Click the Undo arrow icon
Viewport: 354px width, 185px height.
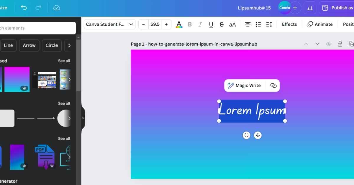[24, 8]
